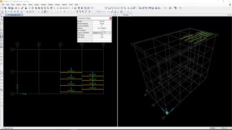The width and height of the screenshot is (232, 130).
Task: Select the Reshape Object tool in left toolbar
Action: tap(1, 20)
